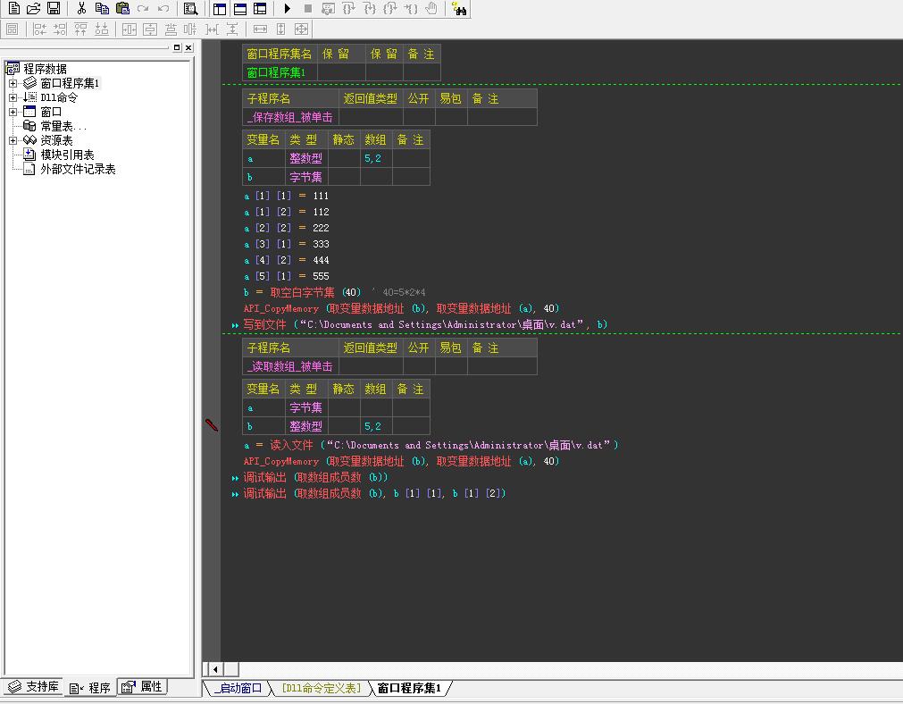This screenshot has width=903, height=704.
Task: Click the make-same-height icon
Action: pos(281,29)
